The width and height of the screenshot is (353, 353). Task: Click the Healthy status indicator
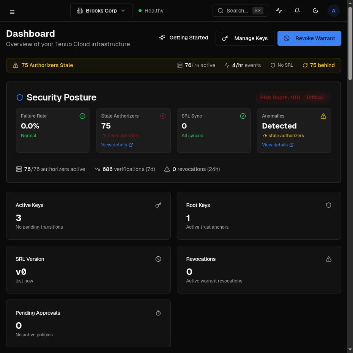(x=151, y=11)
